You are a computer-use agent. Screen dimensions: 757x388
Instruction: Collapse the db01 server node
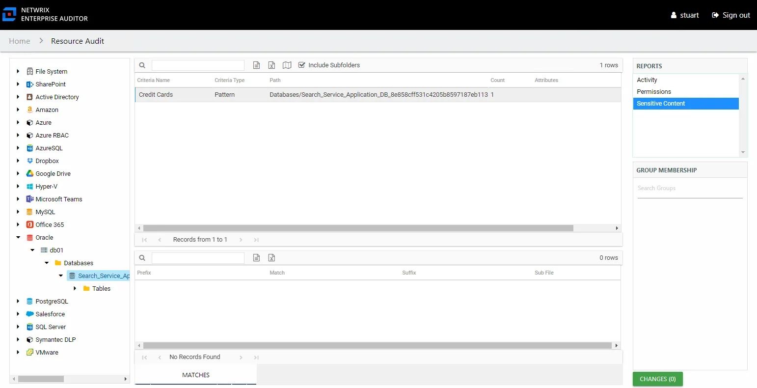click(32, 250)
